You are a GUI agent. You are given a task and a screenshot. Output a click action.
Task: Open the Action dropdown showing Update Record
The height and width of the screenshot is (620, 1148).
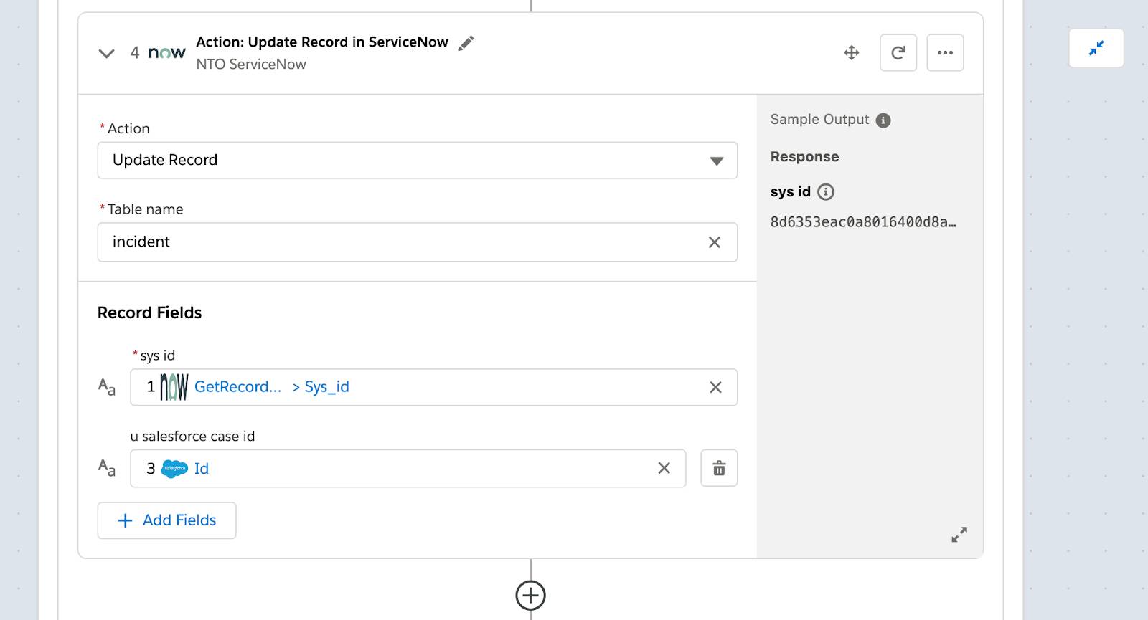[x=418, y=160]
